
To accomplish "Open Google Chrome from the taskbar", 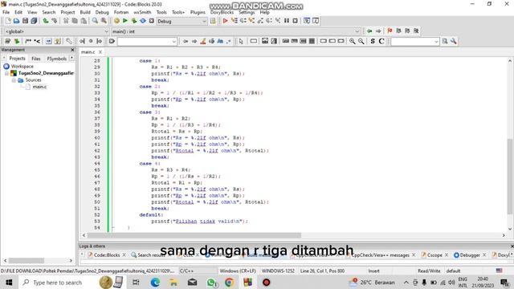I will [x=230, y=283].
